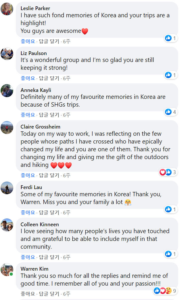Open the 6주 timestamp on Leslie's comment
The width and height of the screenshot is (190, 300).
click(66, 41)
